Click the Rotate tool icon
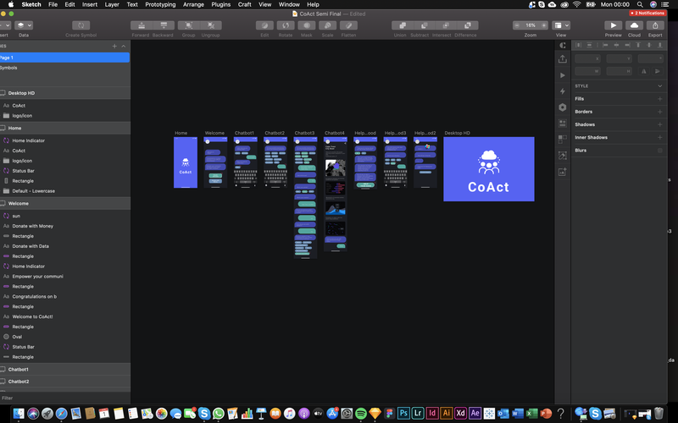 286,25
